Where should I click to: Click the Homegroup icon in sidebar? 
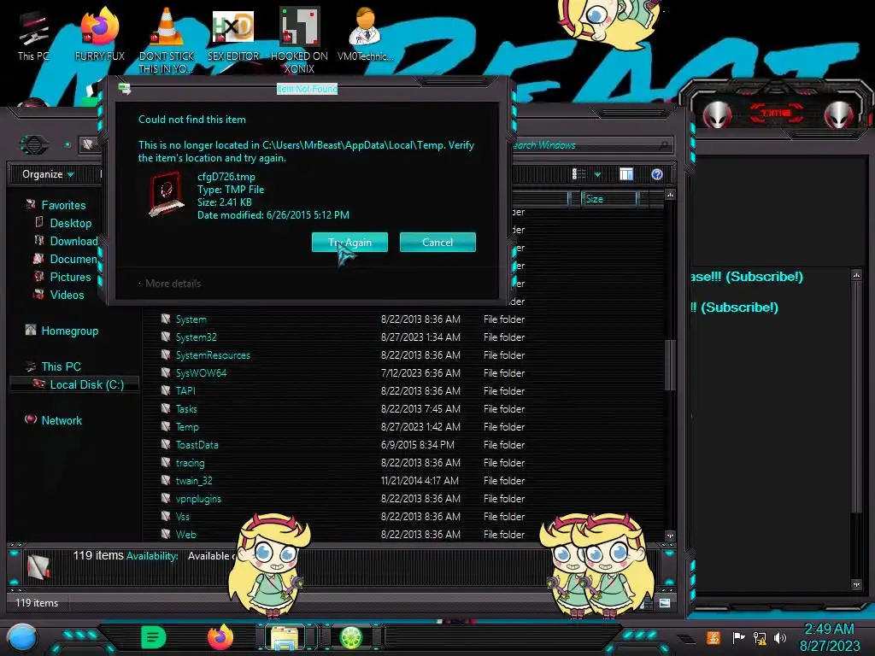point(31,330)
